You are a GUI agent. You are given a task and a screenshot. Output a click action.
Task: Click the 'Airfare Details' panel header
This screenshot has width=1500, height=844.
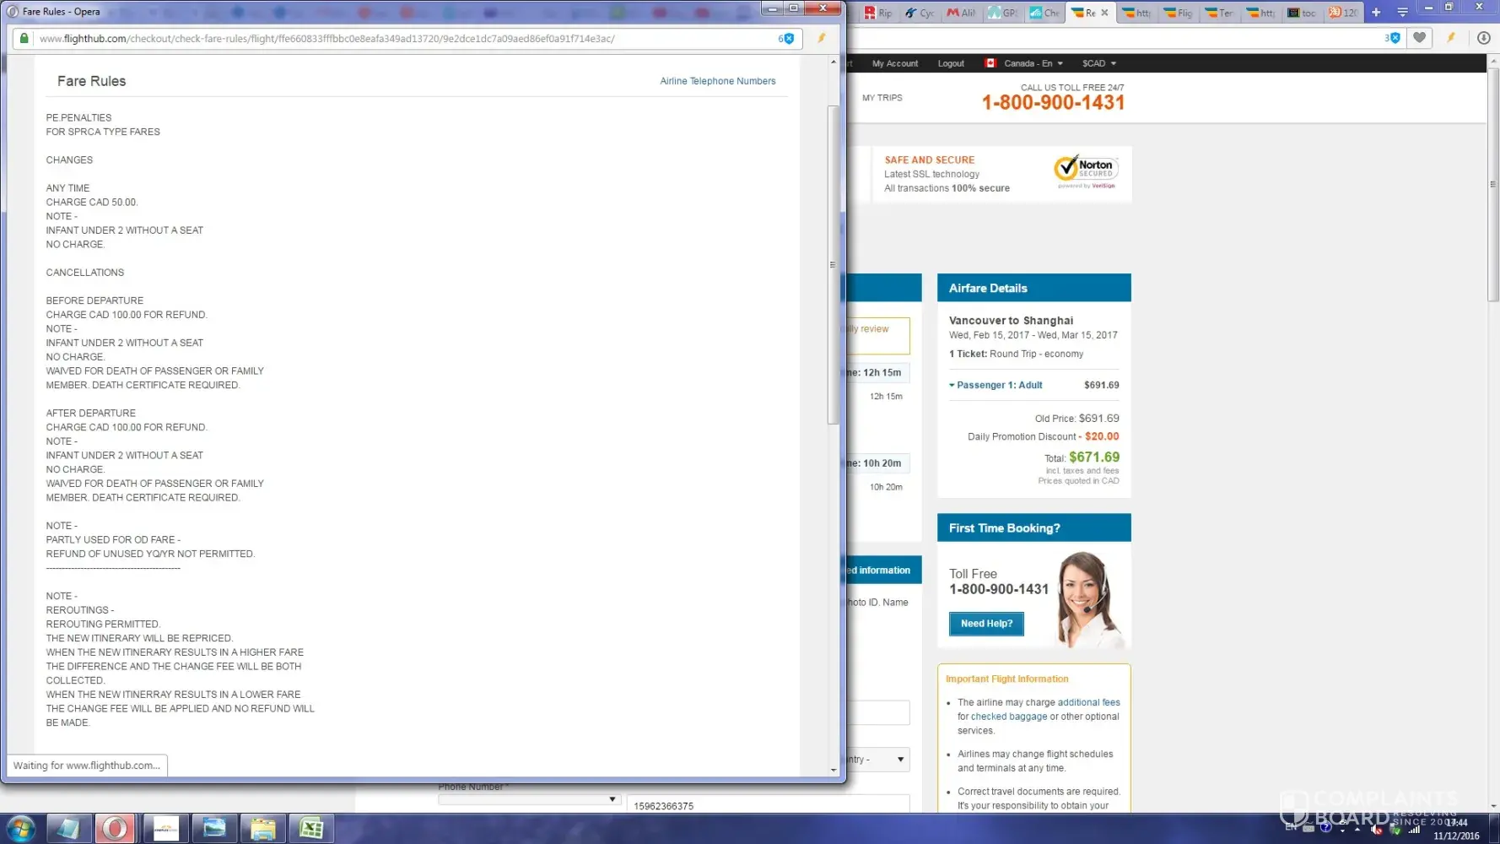click(x=1034, y=288)
